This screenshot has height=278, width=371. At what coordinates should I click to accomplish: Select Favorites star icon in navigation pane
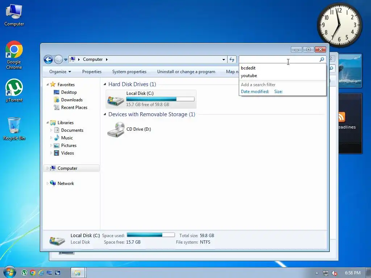click(x=53, y=84)
